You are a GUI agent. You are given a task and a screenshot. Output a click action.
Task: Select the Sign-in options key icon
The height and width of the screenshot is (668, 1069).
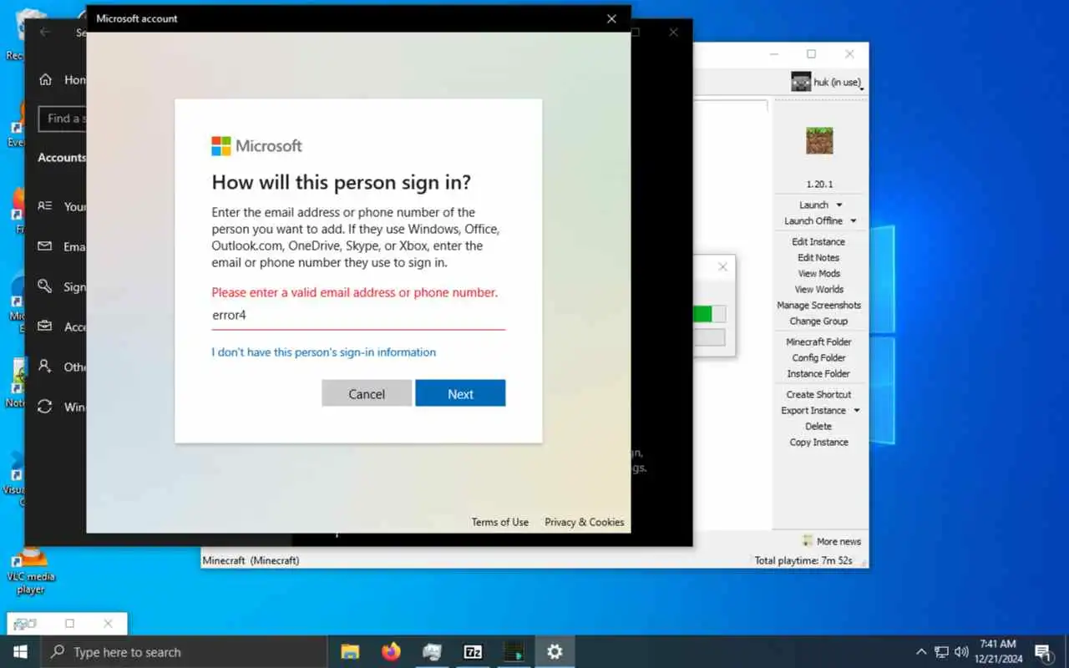tap(45, 286)
